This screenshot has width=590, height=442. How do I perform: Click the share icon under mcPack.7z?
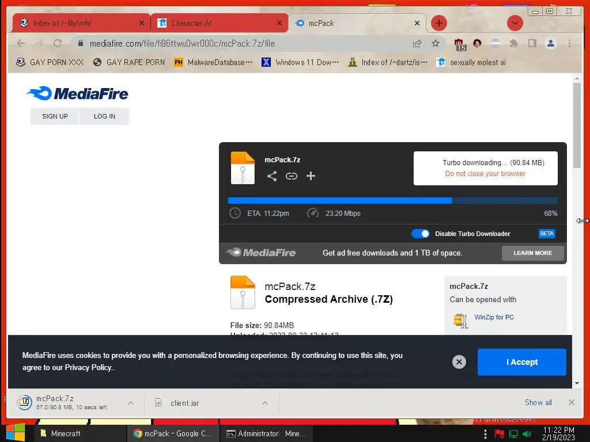[272, 176]
